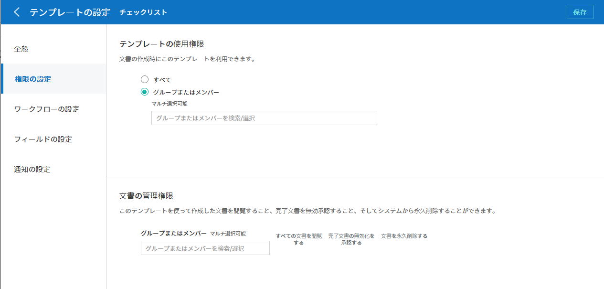This screenshot has height=289, width=604.
Task: Choose the すべて radio option
Action: click(x=145, y=79)
